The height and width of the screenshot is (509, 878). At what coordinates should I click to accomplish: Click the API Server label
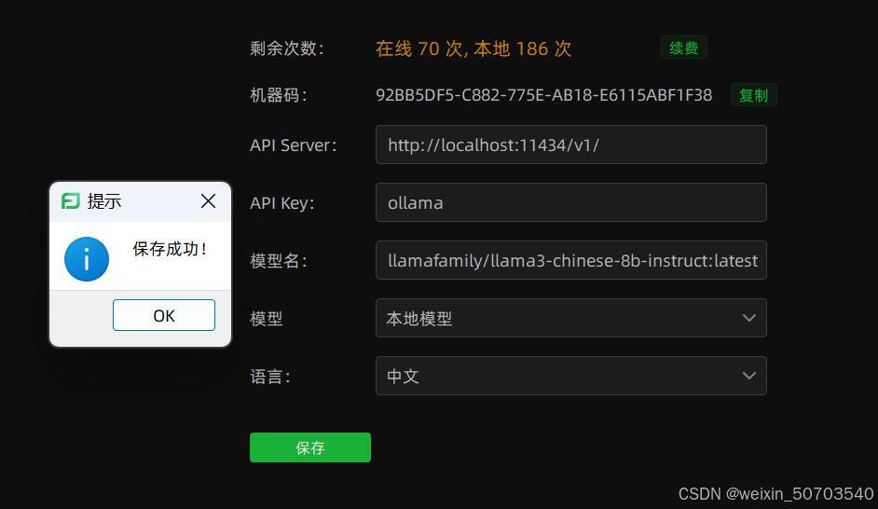pos(294,145)
